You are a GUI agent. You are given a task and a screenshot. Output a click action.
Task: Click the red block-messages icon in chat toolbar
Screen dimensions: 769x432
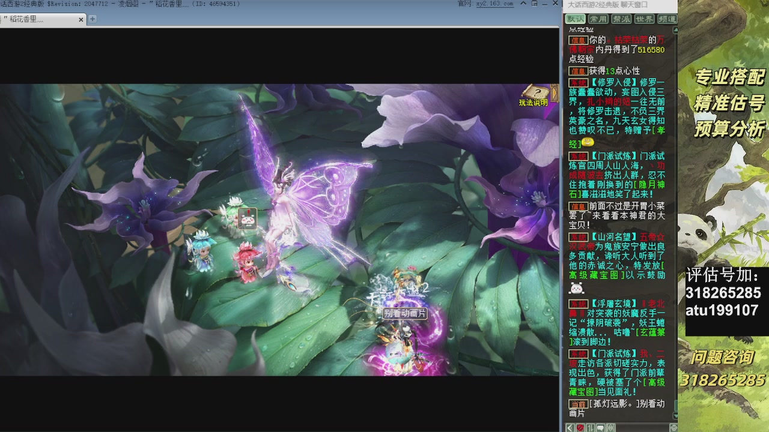pos(580,428)
